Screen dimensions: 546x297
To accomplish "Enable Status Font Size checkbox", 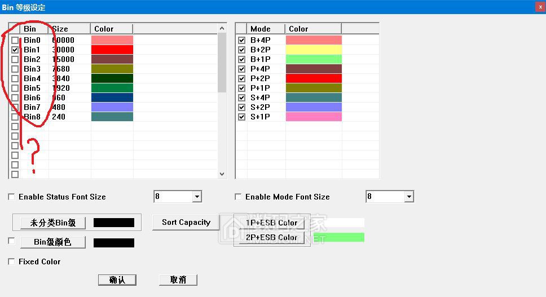I will tap(11, 197).
